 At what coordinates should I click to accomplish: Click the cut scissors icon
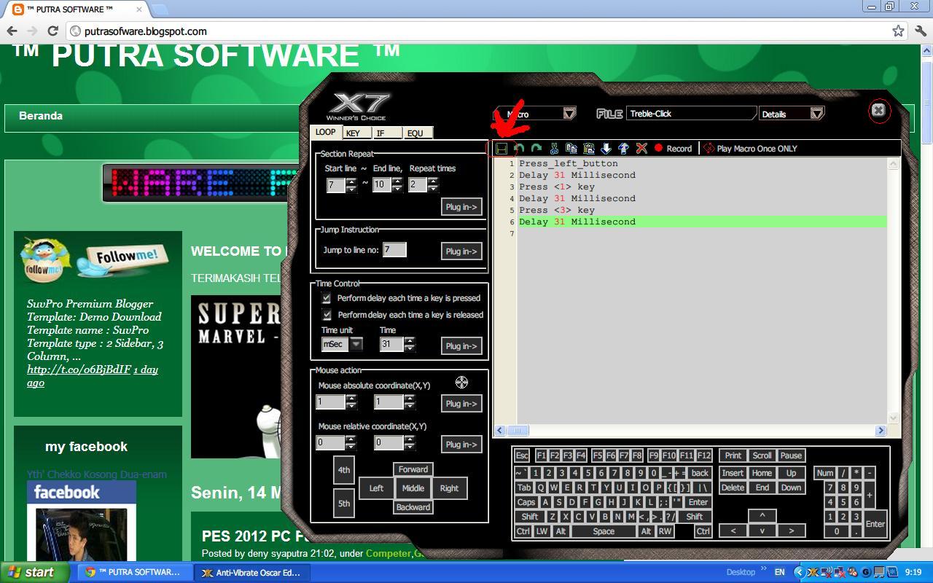pos(554,149)
